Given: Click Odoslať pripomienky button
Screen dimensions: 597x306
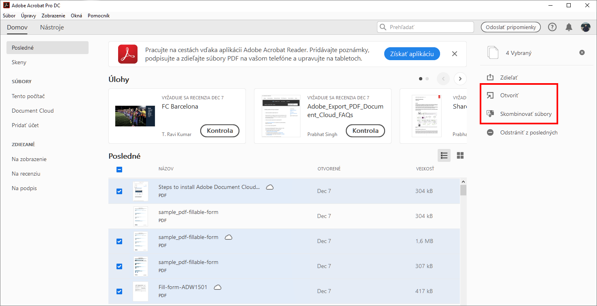Looking at the screenshot, I should point(511,27).
